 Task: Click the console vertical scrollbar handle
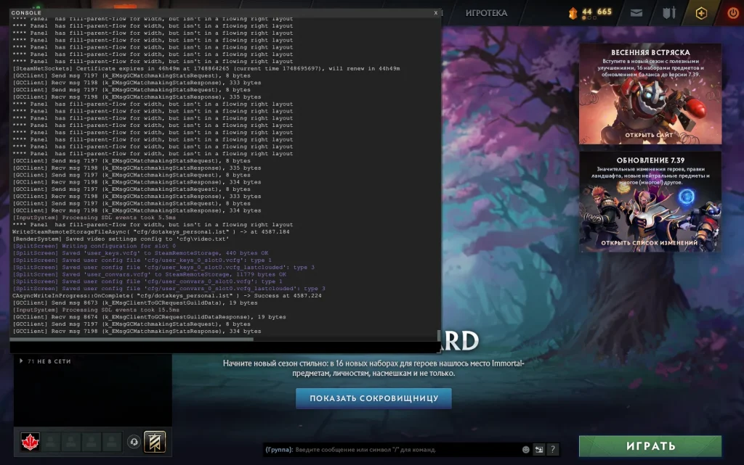(x=439, y=335)
